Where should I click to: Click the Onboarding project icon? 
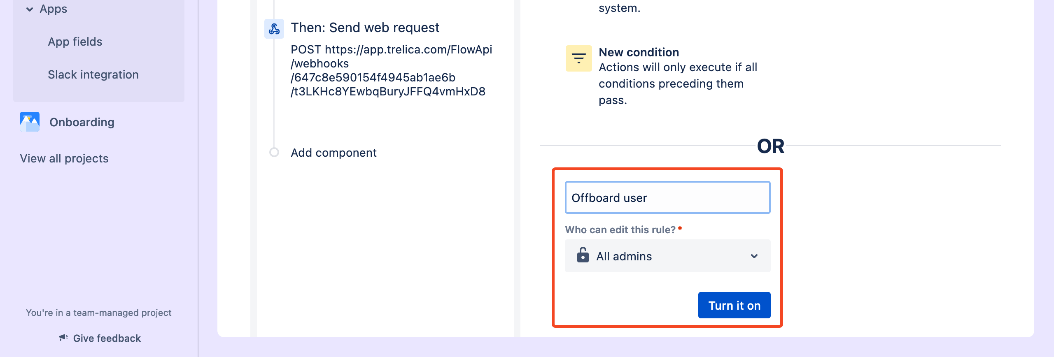30,122
